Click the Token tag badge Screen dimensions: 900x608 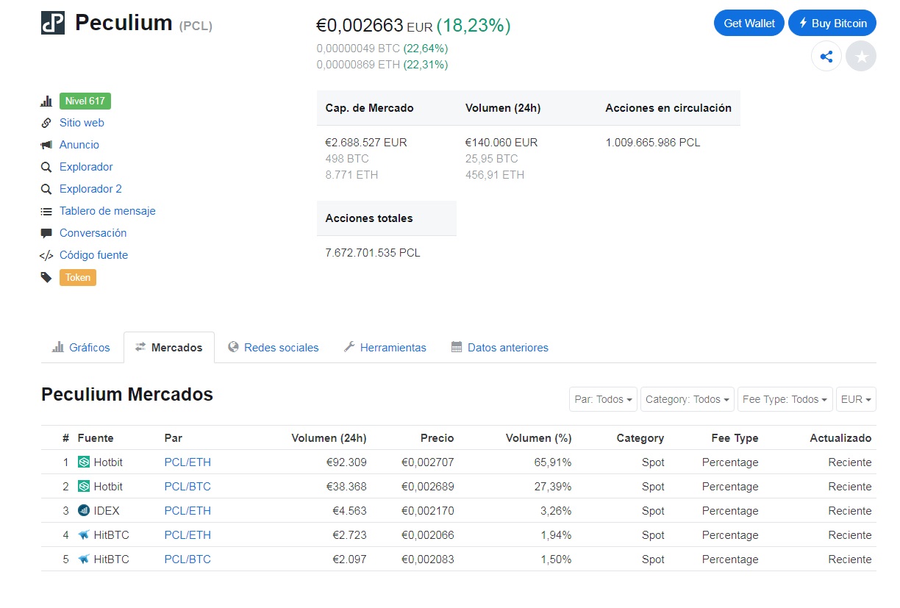pyautogui.click(x=78, y=277)
